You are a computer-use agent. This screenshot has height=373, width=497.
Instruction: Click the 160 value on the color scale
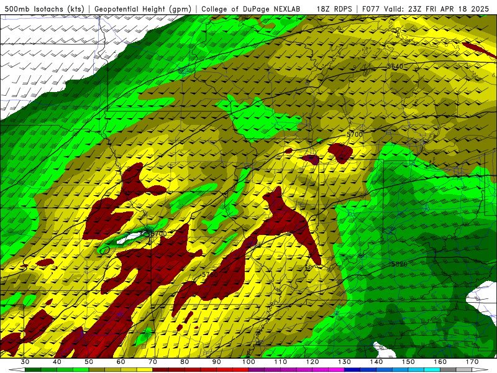[440, 362]
